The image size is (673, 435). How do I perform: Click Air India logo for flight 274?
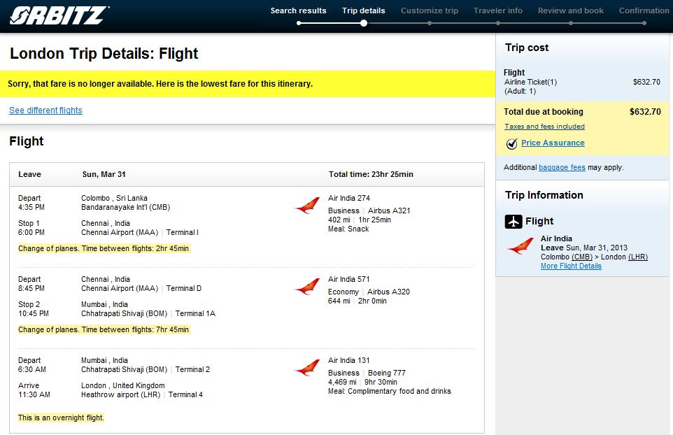coord(307,206)
